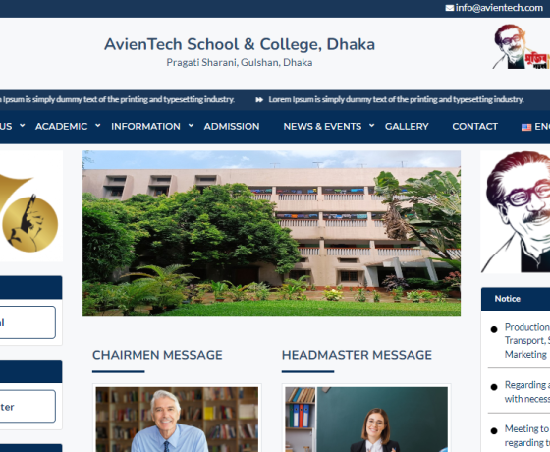550x452 pixels.
Task: Click the US flag language icon
Action: coord(526,127)
